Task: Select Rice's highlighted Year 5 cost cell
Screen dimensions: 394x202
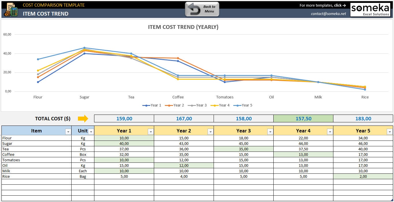Action: pos(363,176)
